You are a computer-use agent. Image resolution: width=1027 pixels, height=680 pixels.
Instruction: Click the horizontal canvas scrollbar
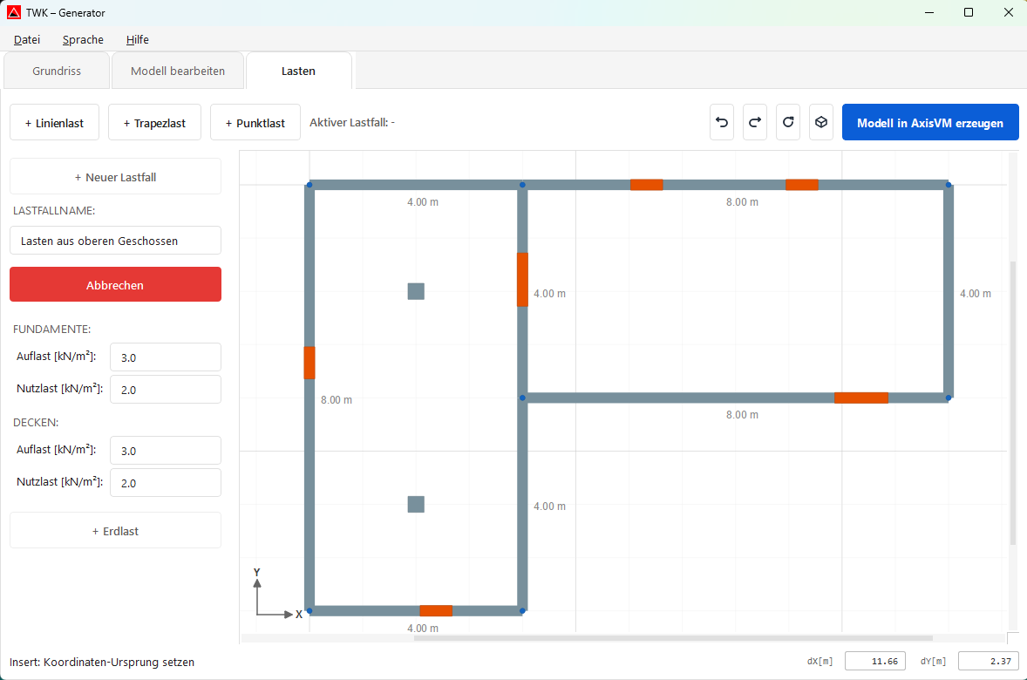673,638
